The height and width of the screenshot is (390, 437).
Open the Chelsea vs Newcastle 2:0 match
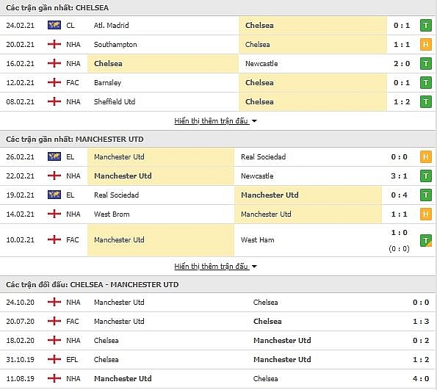219,64
